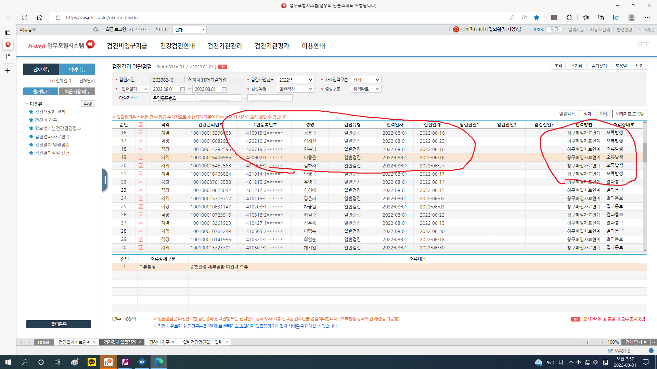The image size is (657, 369).
Task: Click browser favorites star icon
Action: (537, 17)
